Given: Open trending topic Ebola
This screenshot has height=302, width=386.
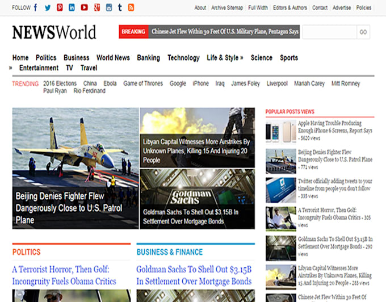Looking at the screenshot, I should [110, 83].
